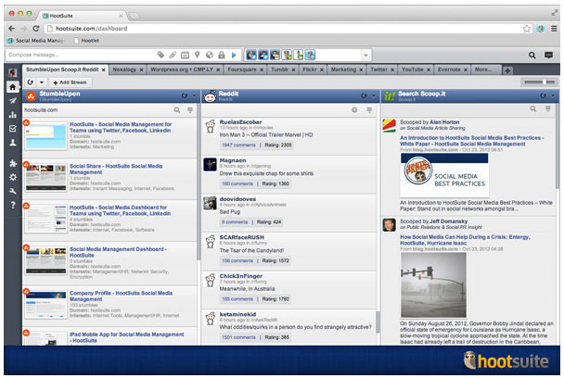The image size is (564, 378).
Task: Open How Social Media Can Help During Crisis link
Action: pyautogui.click(x=465, y=240)
